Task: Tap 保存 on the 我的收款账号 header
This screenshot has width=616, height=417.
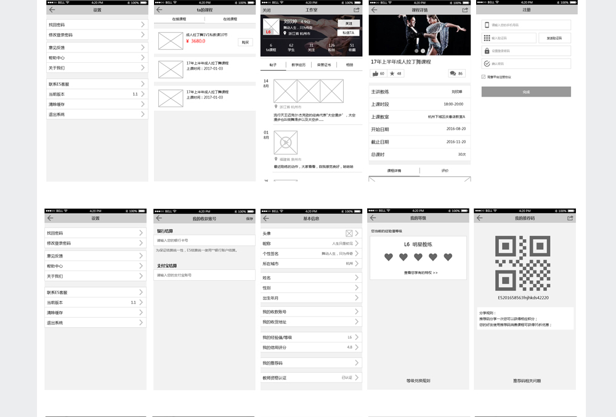Action: [249, 219]
